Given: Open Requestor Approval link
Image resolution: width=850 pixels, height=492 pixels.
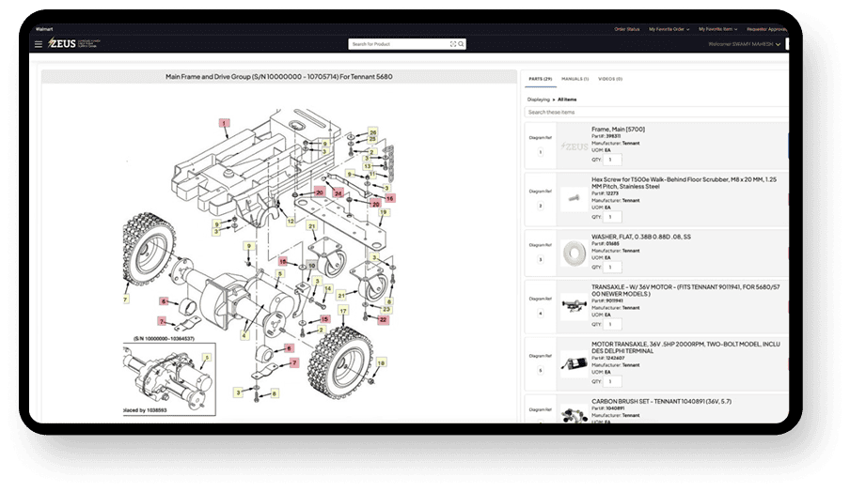Looking at the screenshot, I should tap(766, 29).
